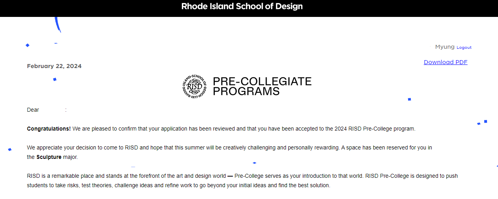Click the blue confetti diamond above the date
498x199 pixels.
[x=27, y=45]
